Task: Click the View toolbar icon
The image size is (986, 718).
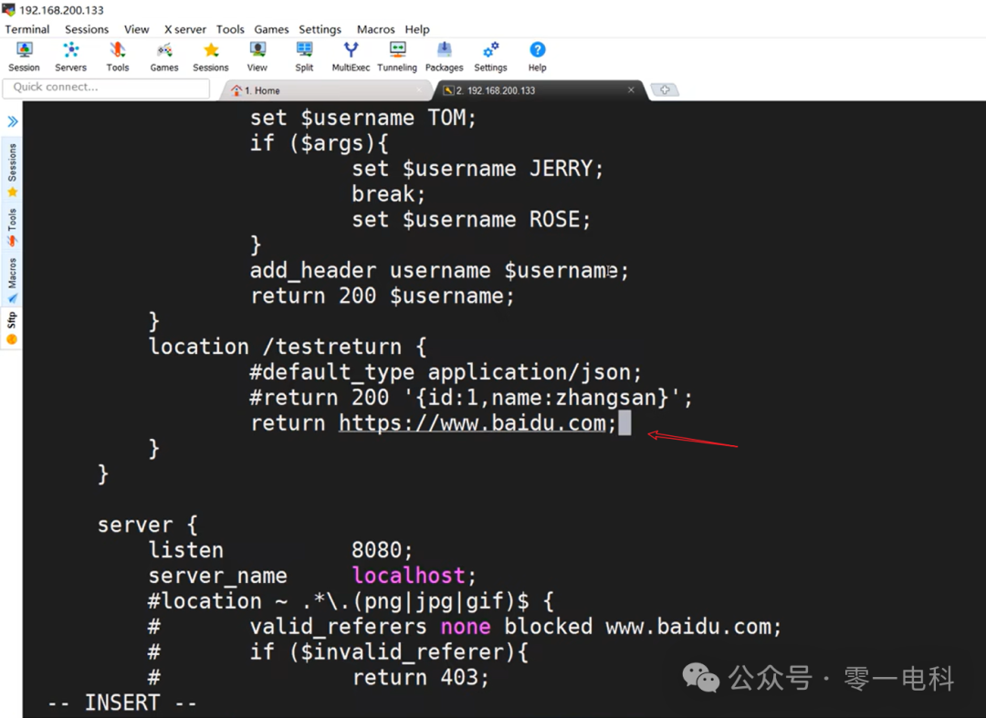Action: click(x=257, y=55)
